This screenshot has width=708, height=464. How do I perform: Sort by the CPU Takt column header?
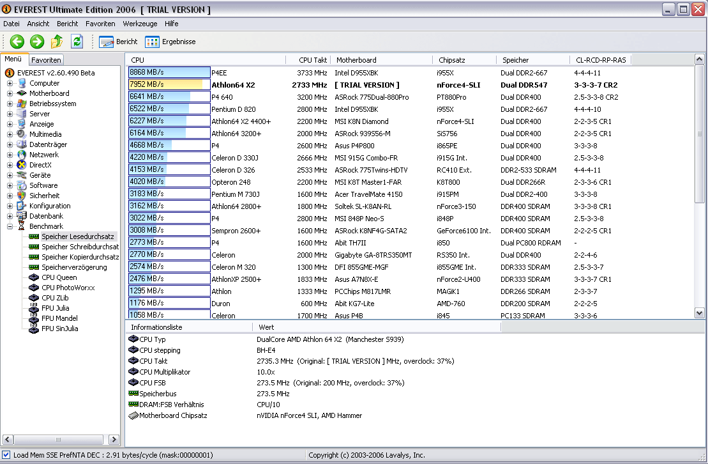tap(308, 59)
